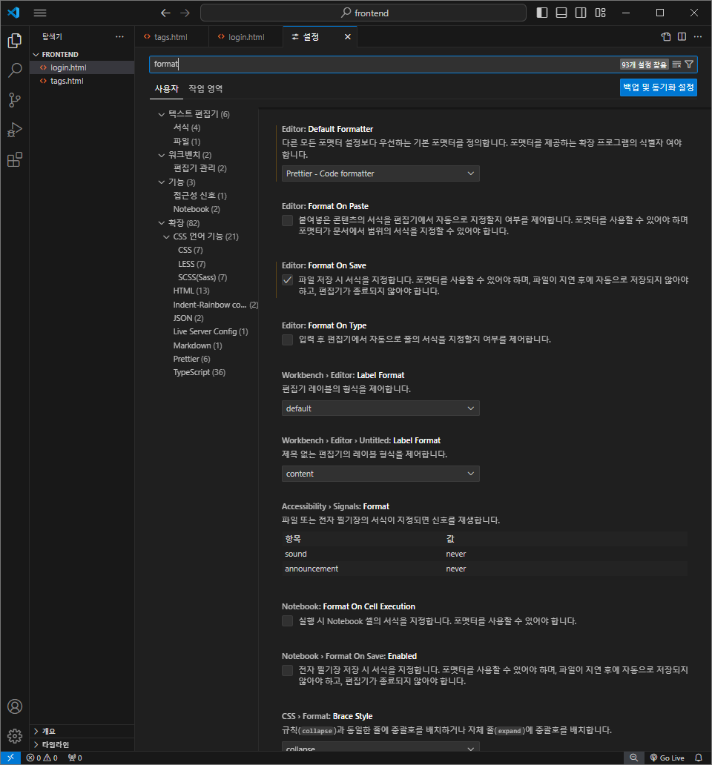This screenshot has height=765, width=712.
Task: Collapse the 기능 settings group
Action: pos(162,182)
